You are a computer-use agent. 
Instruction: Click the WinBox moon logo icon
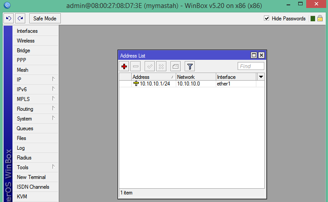tap(7, 5)
